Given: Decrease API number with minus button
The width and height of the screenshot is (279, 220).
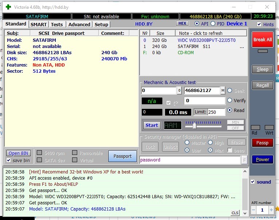Looking at the screenshot, I should tap(254, 210).
